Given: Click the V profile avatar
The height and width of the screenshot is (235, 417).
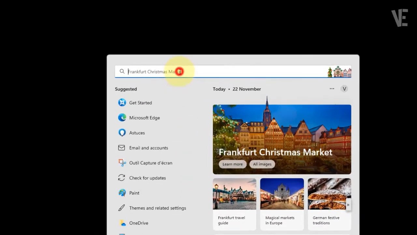Looking at the screenshot, I should tap(344, 89).
